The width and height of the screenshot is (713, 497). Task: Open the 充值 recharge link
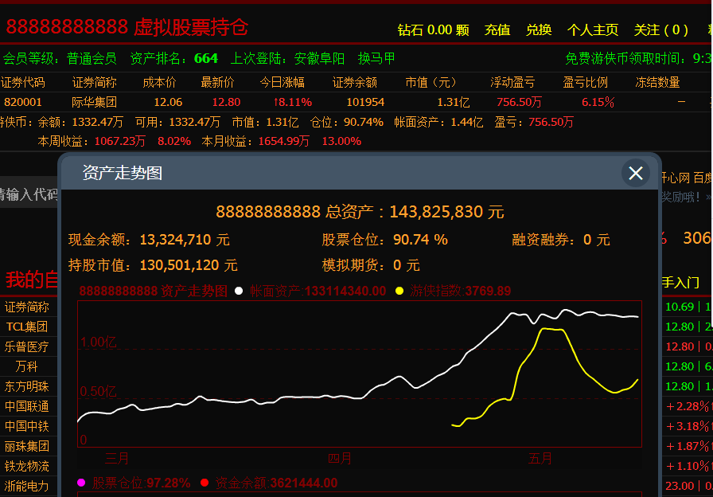pos(497,30)
